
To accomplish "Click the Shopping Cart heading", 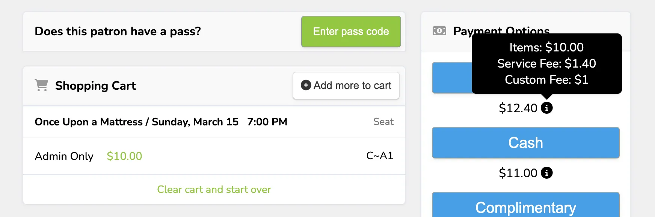I will coord(95,86).
